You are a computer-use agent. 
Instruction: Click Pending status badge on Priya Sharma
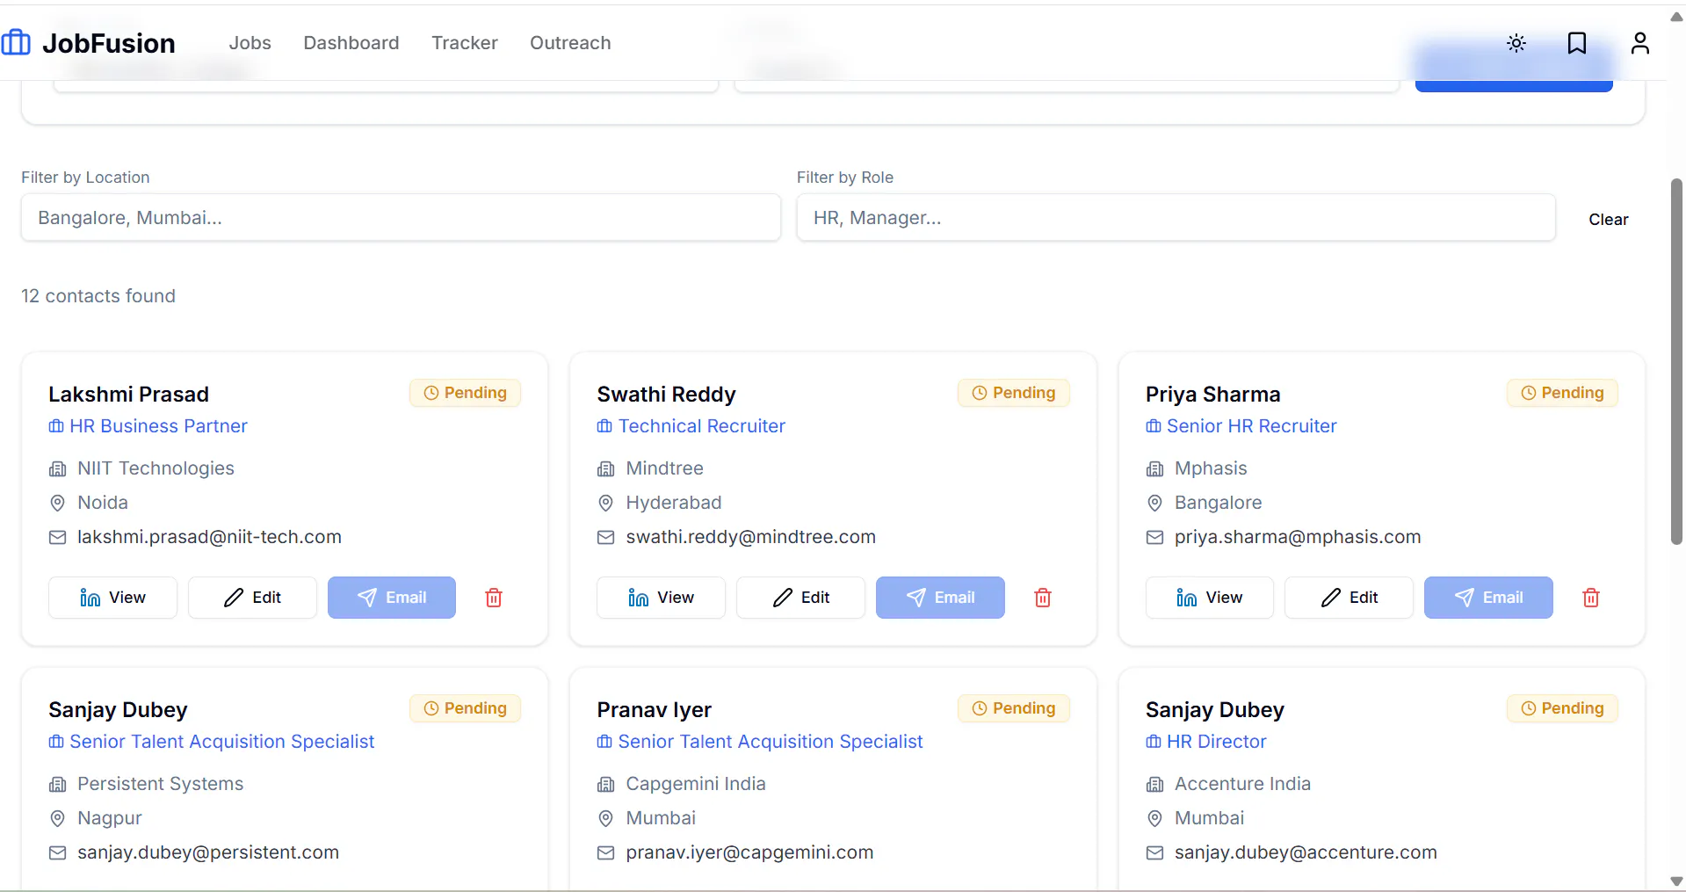[1562, 393]
